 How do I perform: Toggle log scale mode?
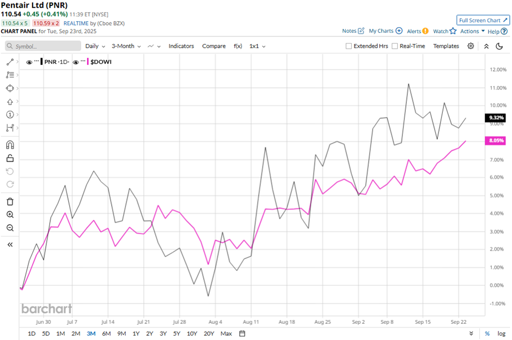tap(501, 333)
